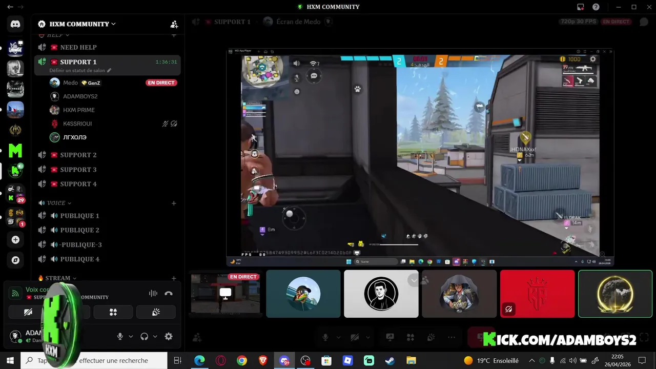This screenshot has height=369, width=656.
Task: Show chat icon in stream header
Action: pos(644,22)
